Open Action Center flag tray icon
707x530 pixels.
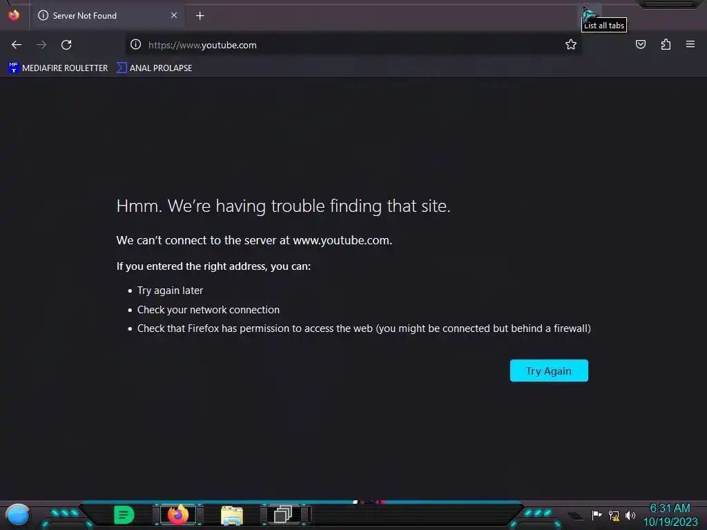pyautogui.click(x=597, y=515)
